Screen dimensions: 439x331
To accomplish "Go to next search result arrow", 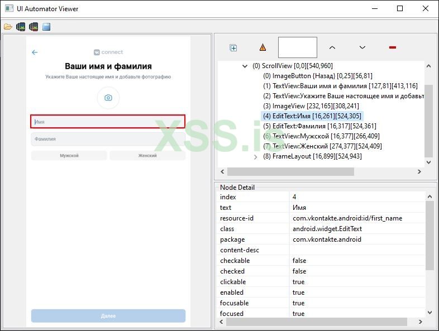I will (x=362, y=47).
